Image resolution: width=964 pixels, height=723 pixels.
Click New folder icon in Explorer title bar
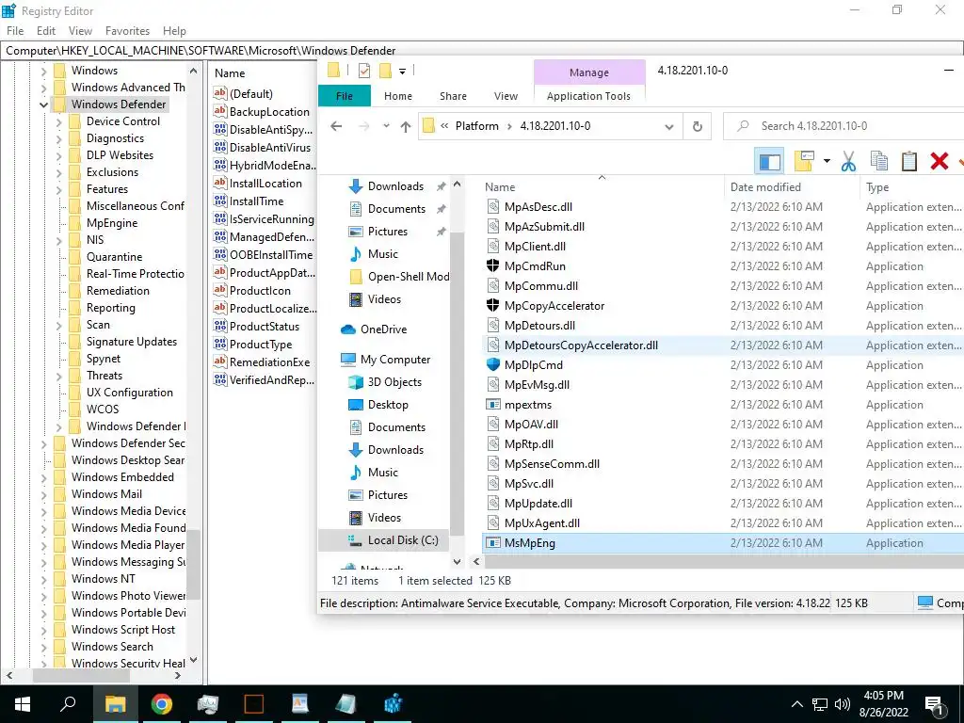[385, 71]
